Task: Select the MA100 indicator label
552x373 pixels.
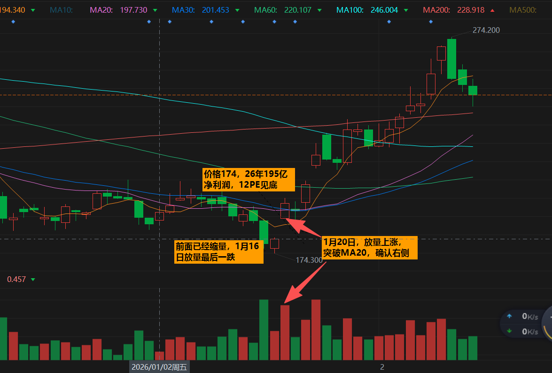Action: click(350, 10)
